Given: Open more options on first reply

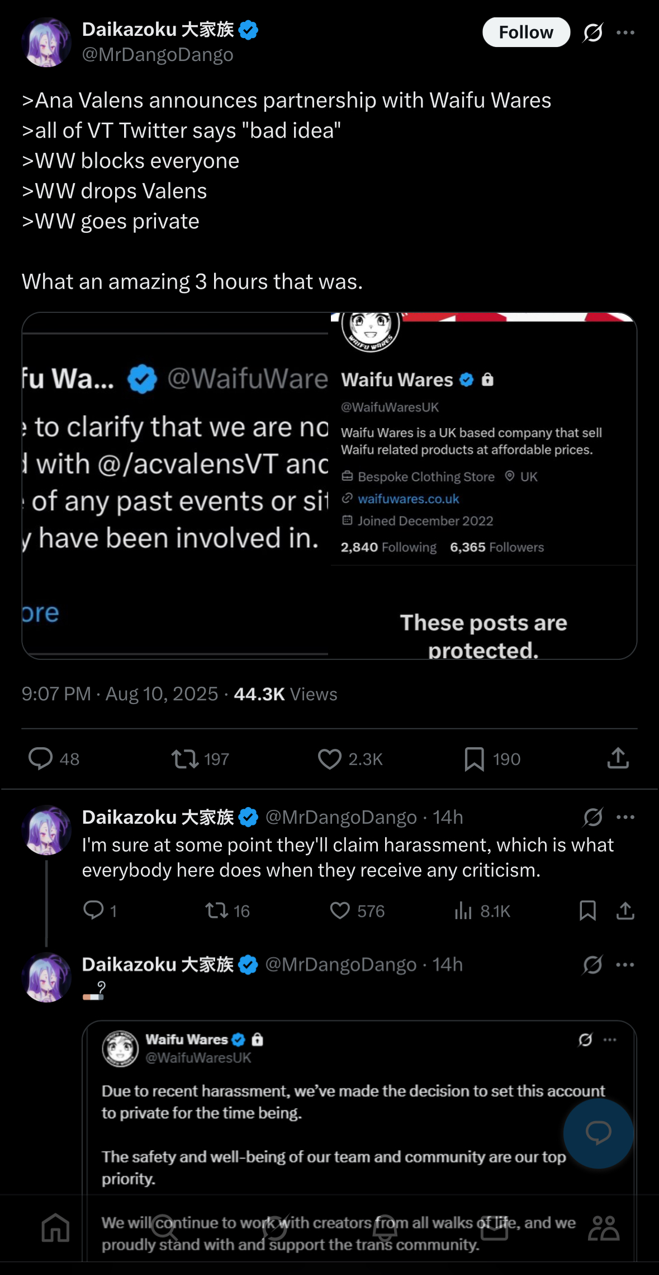Looking at the screenshot, I should (625, 817).
